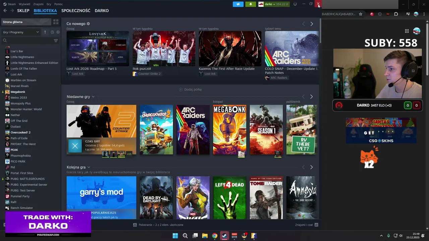The image size is (429, 241).
Task: Switch to BIBLIOTEKA tab
Action: point(45,11)
